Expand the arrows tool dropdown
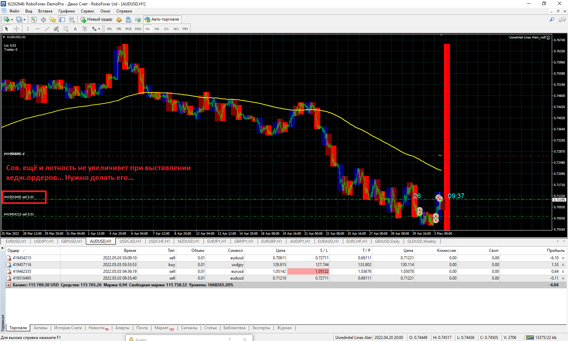The height and width of the screenshot is (341, 568). (99, 29)
